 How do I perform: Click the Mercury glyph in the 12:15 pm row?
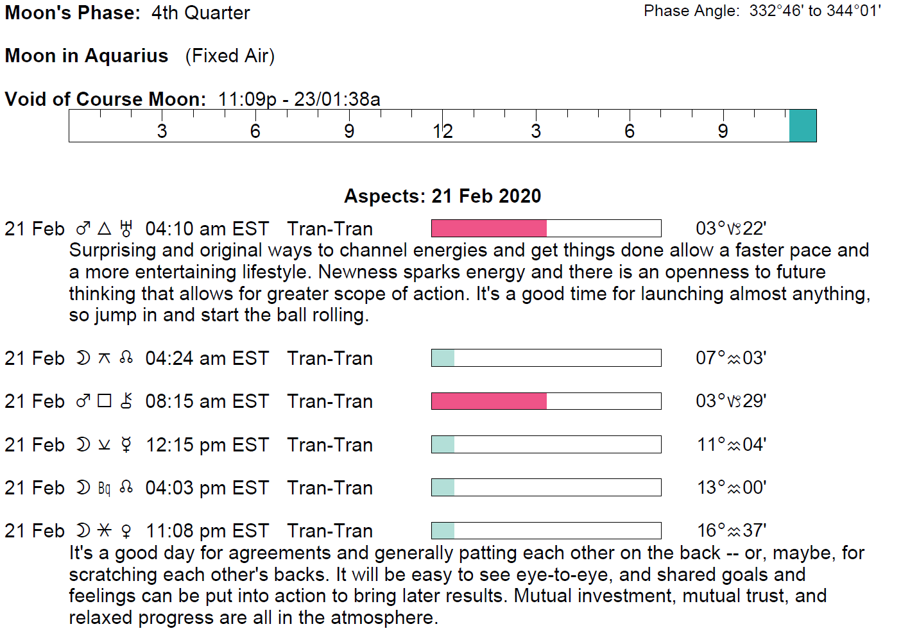coord(126,445)
